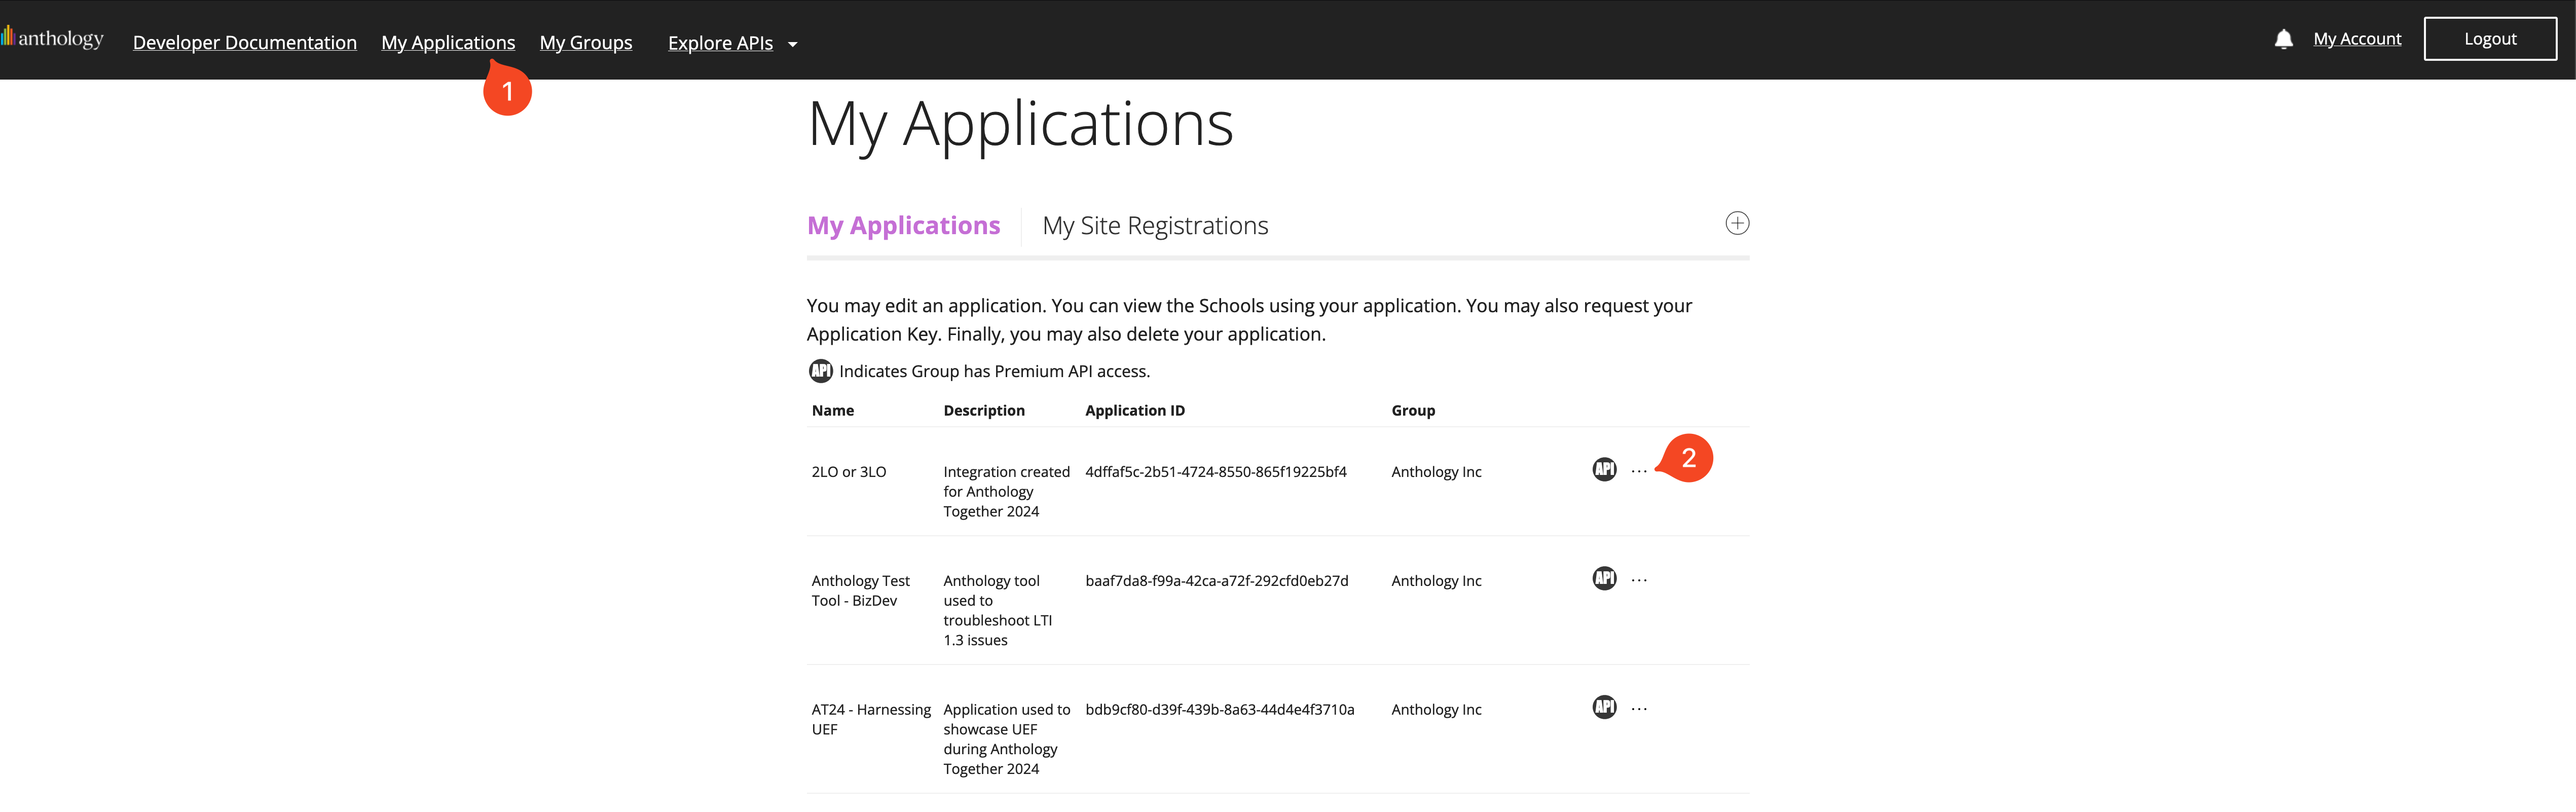Click application ID baaf7da8-f99a-42ca-a72f-292cfd0eb27d
The height and width of the screenshot is (812, 2576).
click(x=1217, y=580)
